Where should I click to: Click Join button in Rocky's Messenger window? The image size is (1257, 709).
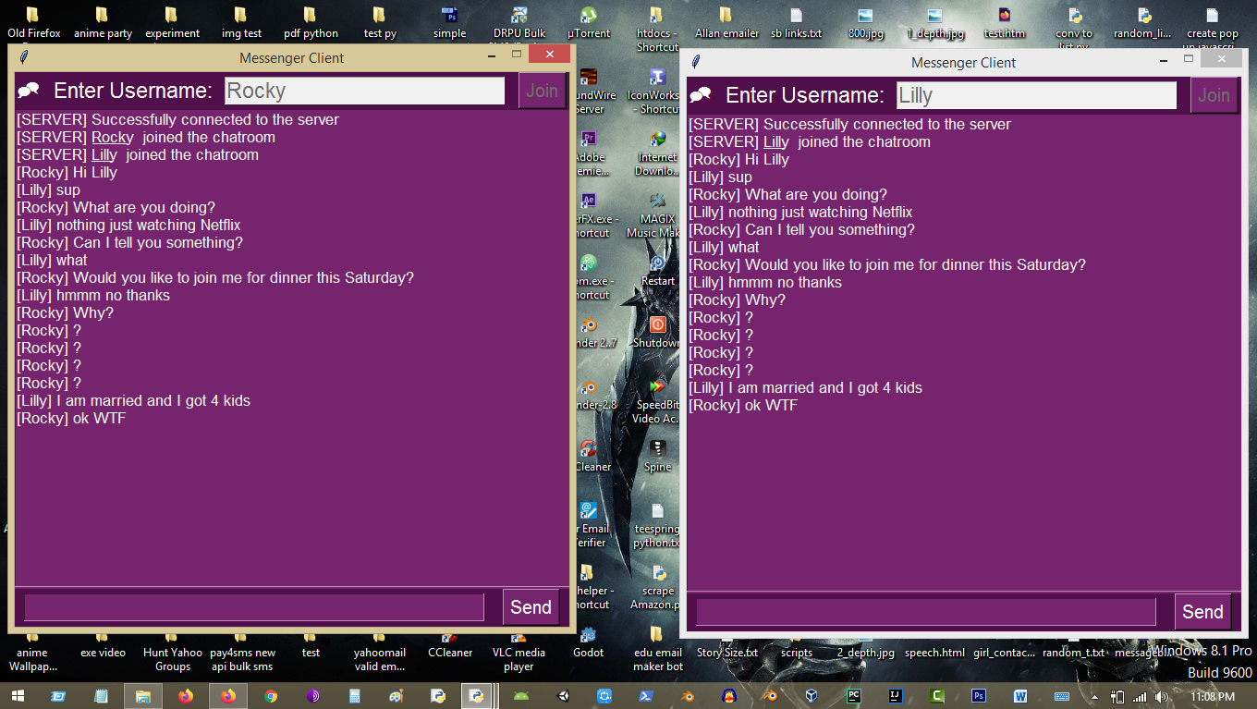[543, 91]
